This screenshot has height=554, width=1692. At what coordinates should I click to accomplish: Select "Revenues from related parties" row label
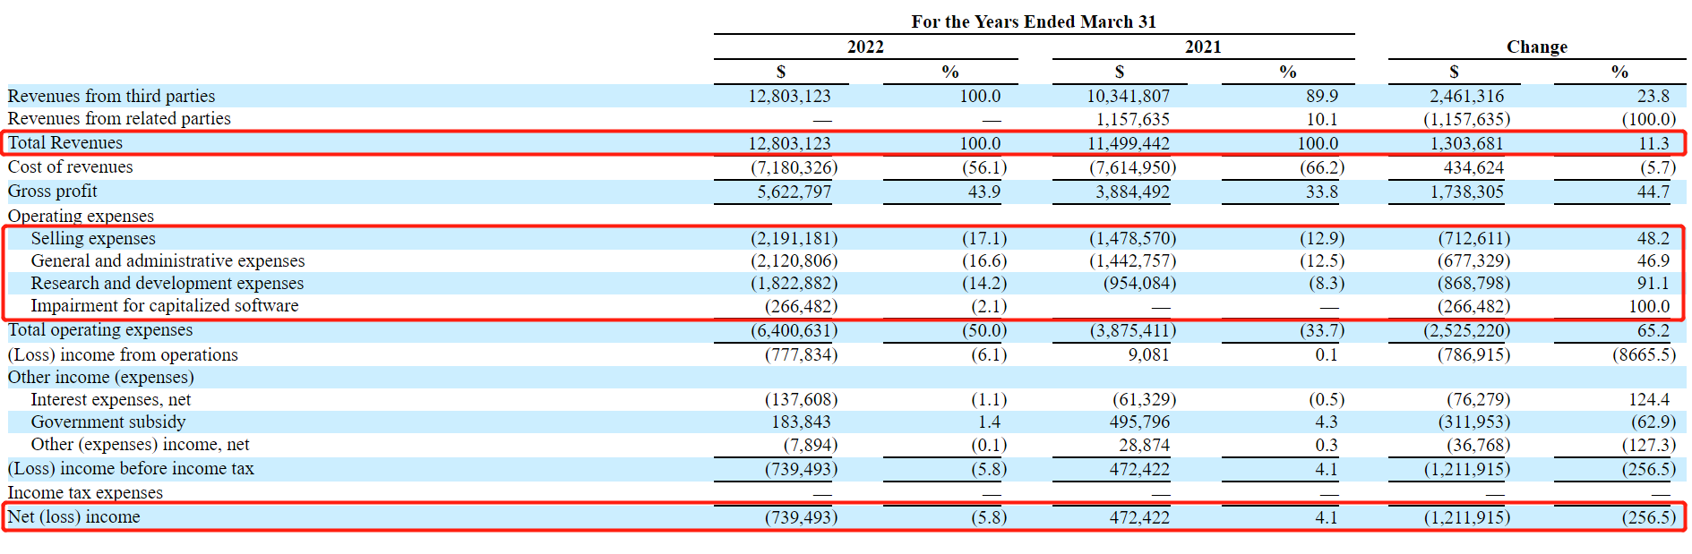click(119, 119)
